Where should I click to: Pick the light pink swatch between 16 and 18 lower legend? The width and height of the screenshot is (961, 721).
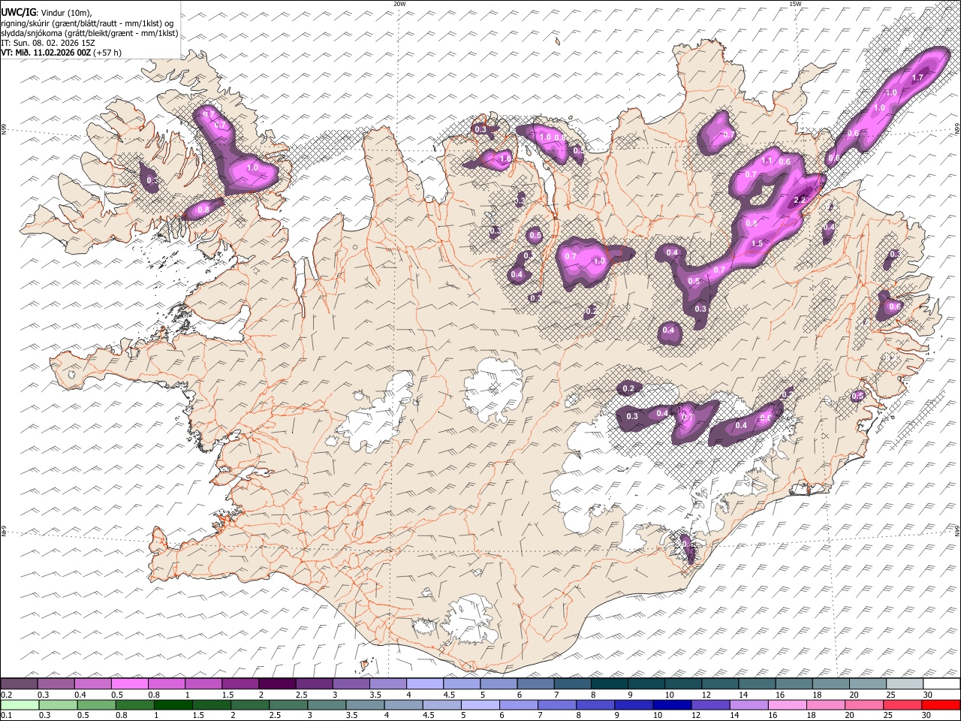[x=787, y=705]
